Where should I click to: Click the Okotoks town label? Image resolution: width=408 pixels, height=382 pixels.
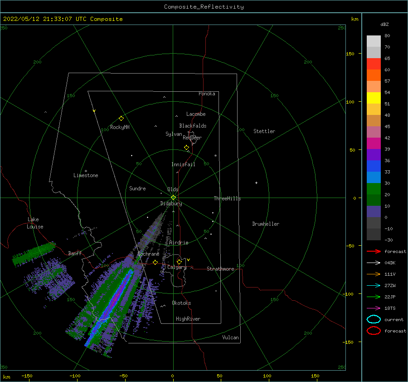point(181,303)
